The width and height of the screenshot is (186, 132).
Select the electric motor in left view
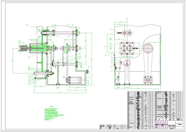coord(75,80)
